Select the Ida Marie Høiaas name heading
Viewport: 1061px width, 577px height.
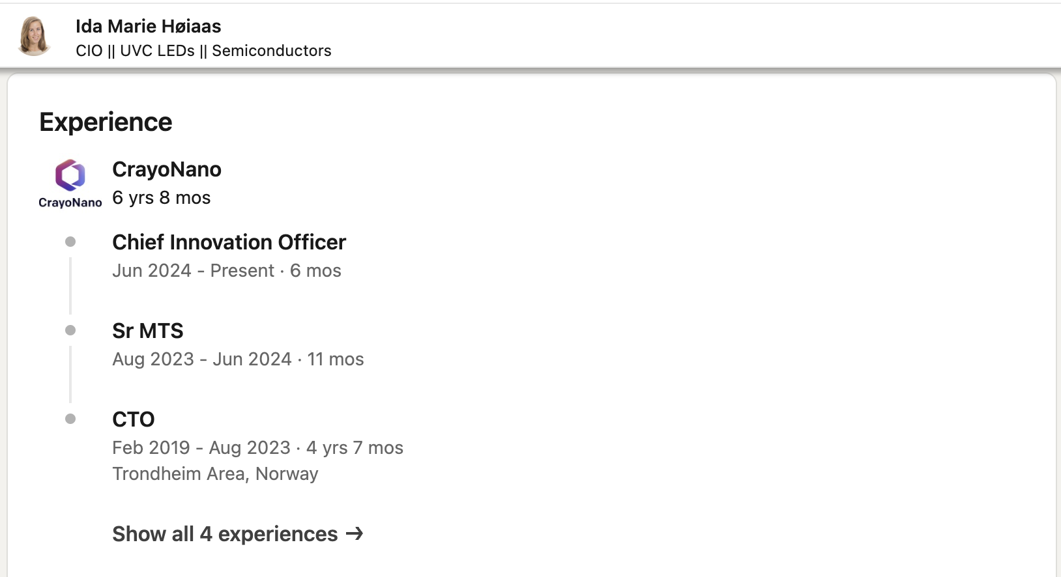tap(149, 26)
